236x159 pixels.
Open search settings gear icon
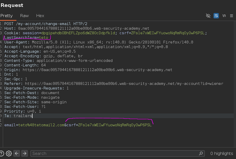tap(9, 153)
